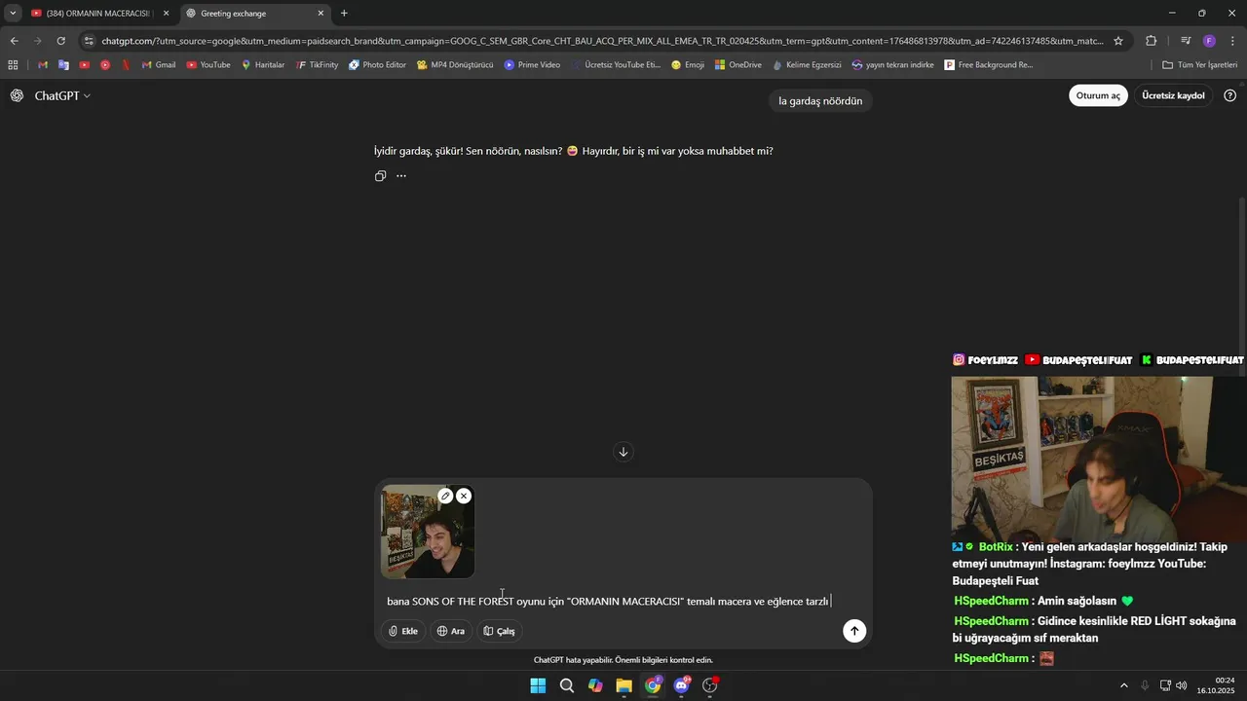
Task: Close the ORMANIN MACERACISI tab
Action: tap(167, 14)
